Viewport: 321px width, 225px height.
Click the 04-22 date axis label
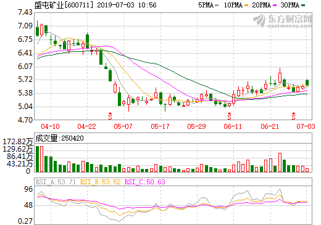[86, 126]
